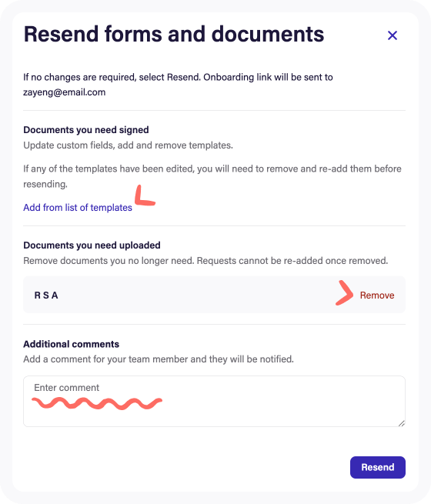The image size is (431, 504).
Task: Click the templates have been edited notice
Action: [x=212, y=176]
